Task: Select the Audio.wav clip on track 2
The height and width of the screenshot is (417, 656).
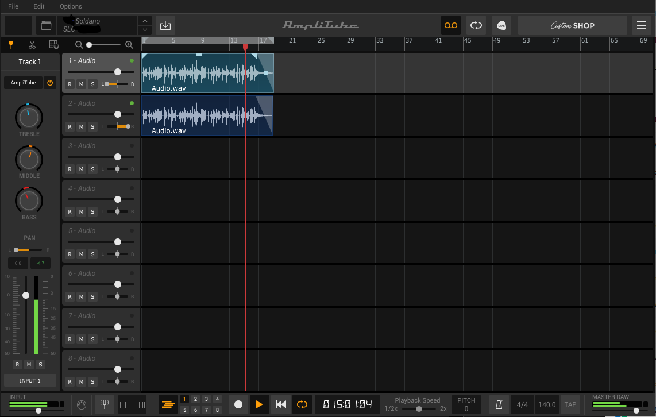Action: [207, 115]
